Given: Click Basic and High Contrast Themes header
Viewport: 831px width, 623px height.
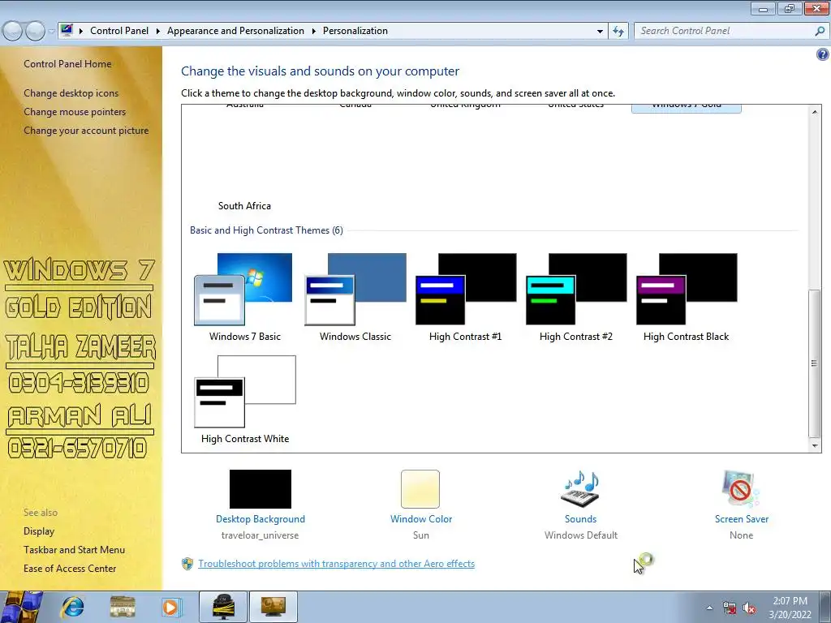Looking at the screenshot, I should (x=266, y=230).
